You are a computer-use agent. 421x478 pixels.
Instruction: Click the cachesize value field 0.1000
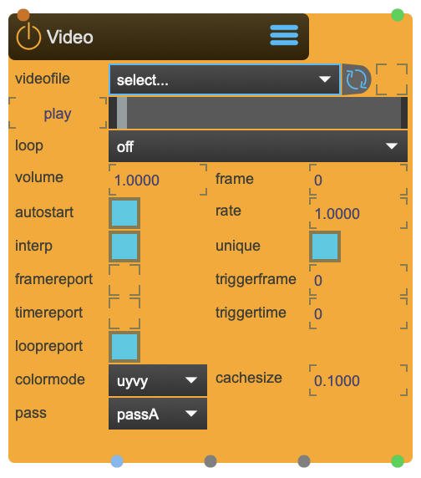tap(358, 380)
